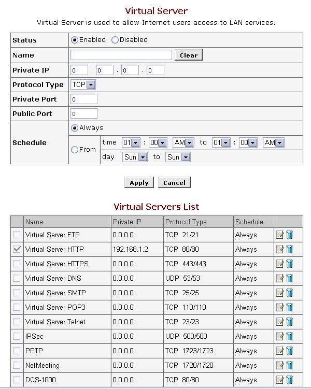Edit the DCS-1000 virtual server

[x=279, y=380]
